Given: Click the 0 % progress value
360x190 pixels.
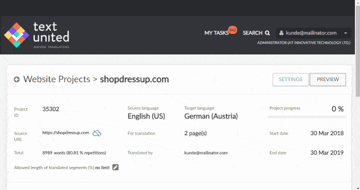Looking at the screenshot, I should click(x=337, y=109).
